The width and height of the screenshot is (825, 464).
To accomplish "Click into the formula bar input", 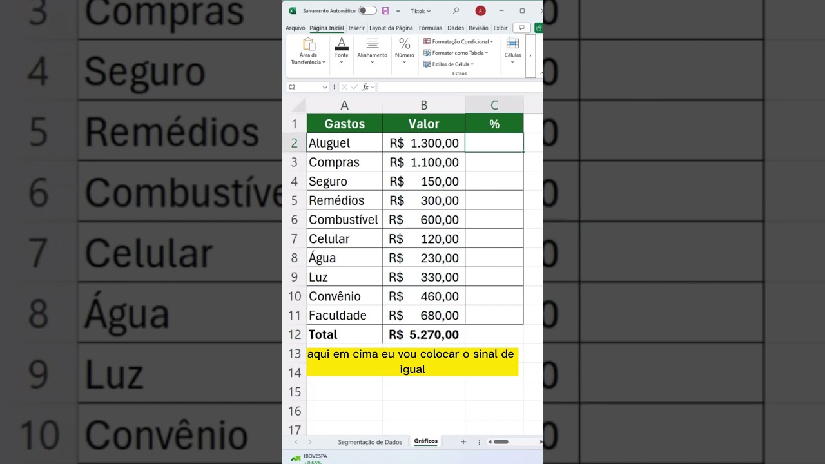I will coord(460,87).
